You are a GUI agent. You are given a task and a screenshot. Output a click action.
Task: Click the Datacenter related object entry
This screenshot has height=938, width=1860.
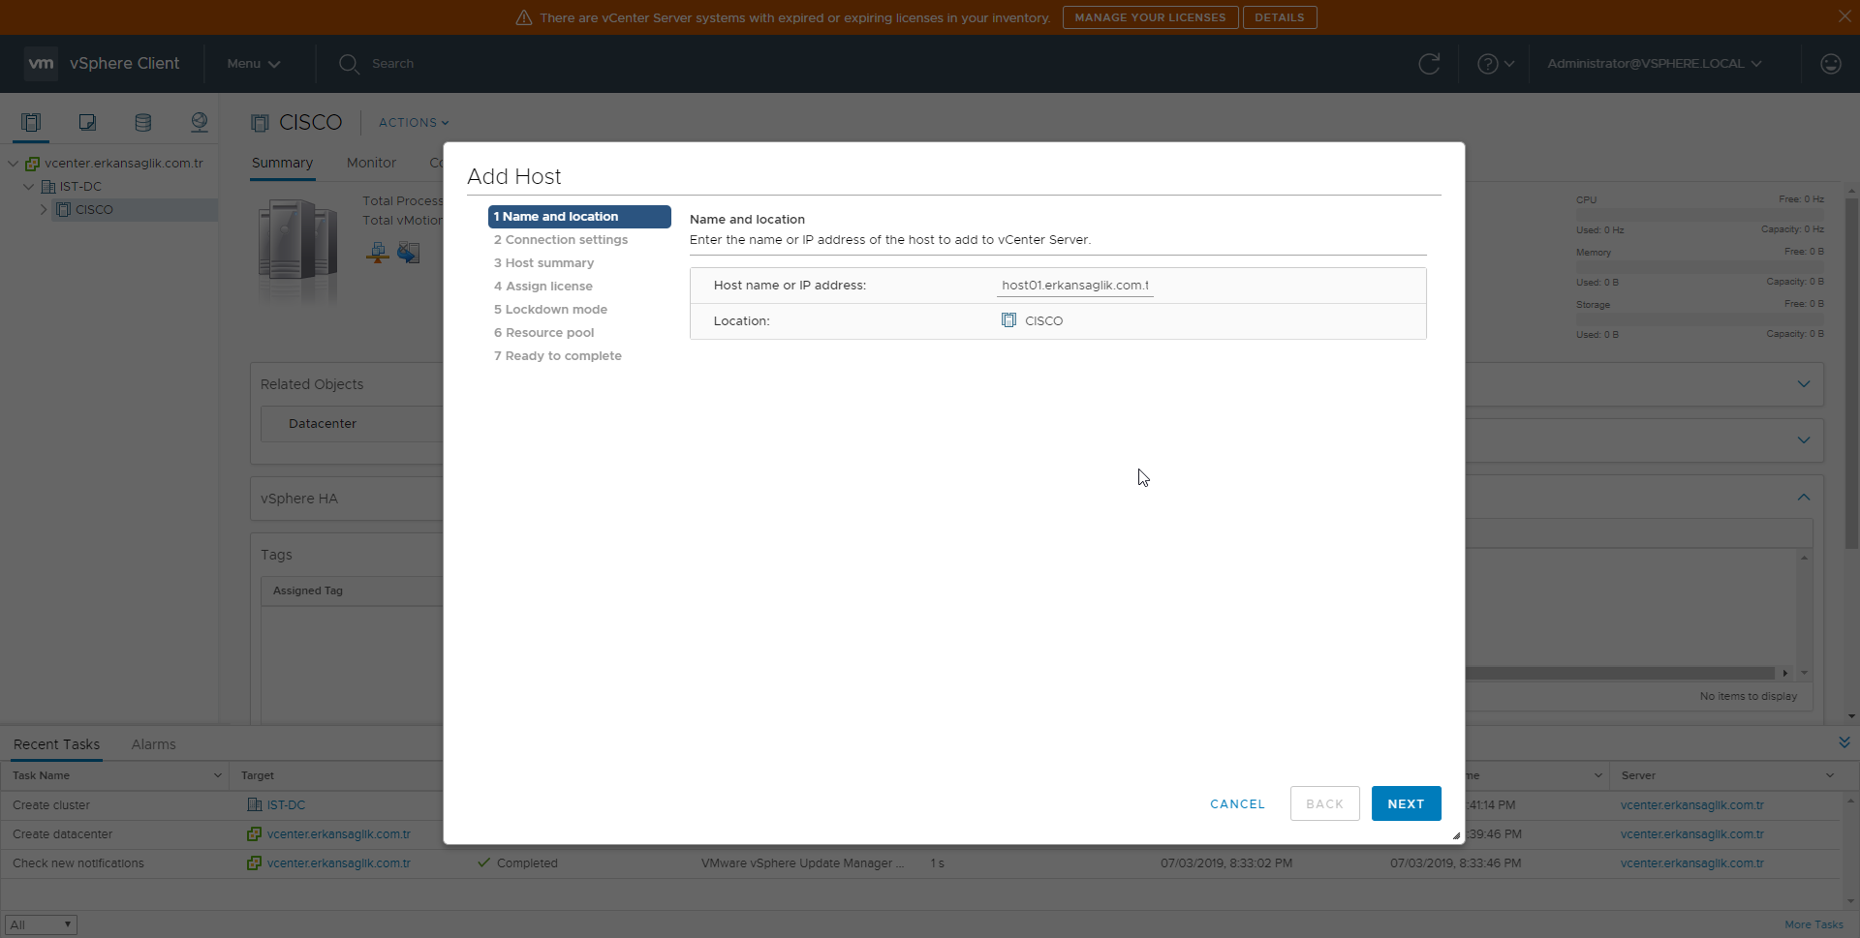point(323,424)
